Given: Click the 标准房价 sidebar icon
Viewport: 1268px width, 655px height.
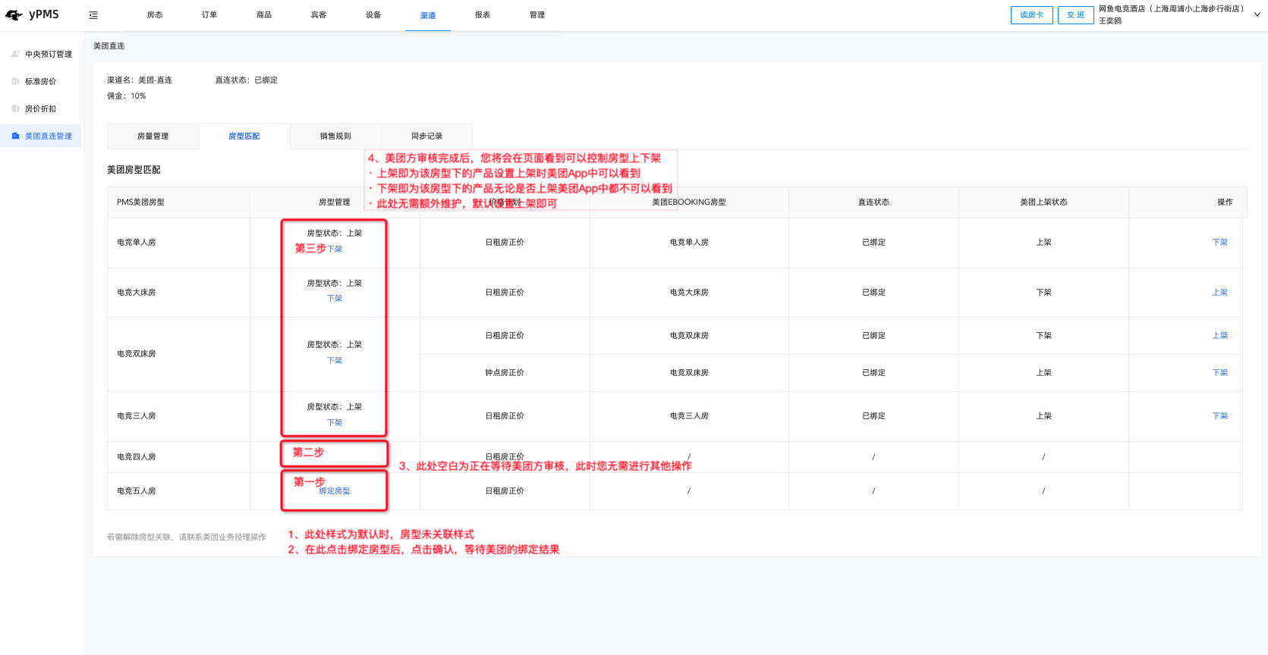Looking at the screenshot, I should pyautogui.click(x=15, y=81).
